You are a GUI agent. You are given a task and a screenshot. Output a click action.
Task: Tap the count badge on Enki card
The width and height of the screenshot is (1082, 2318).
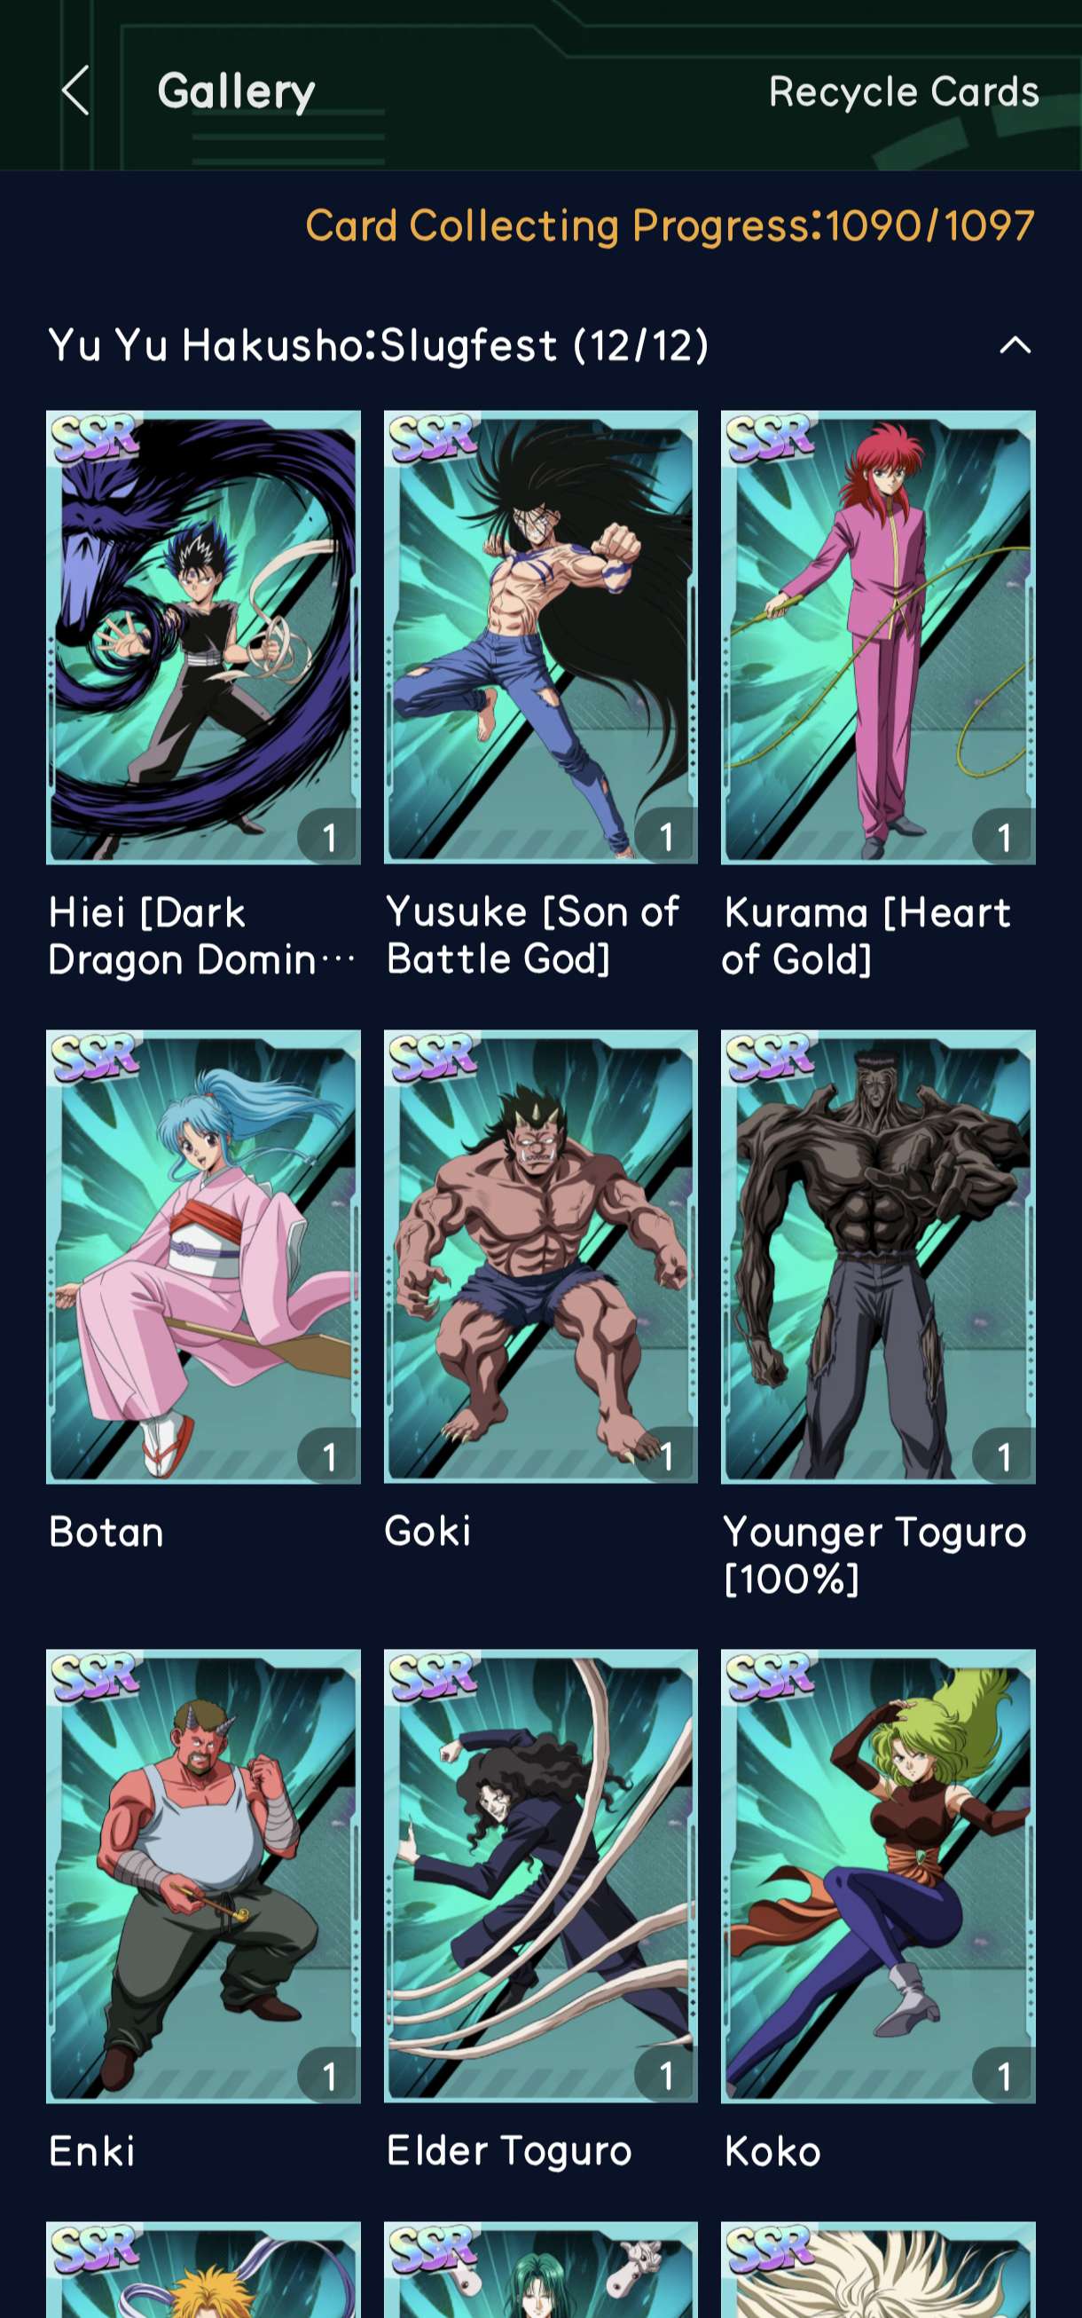pos(328,2075)
